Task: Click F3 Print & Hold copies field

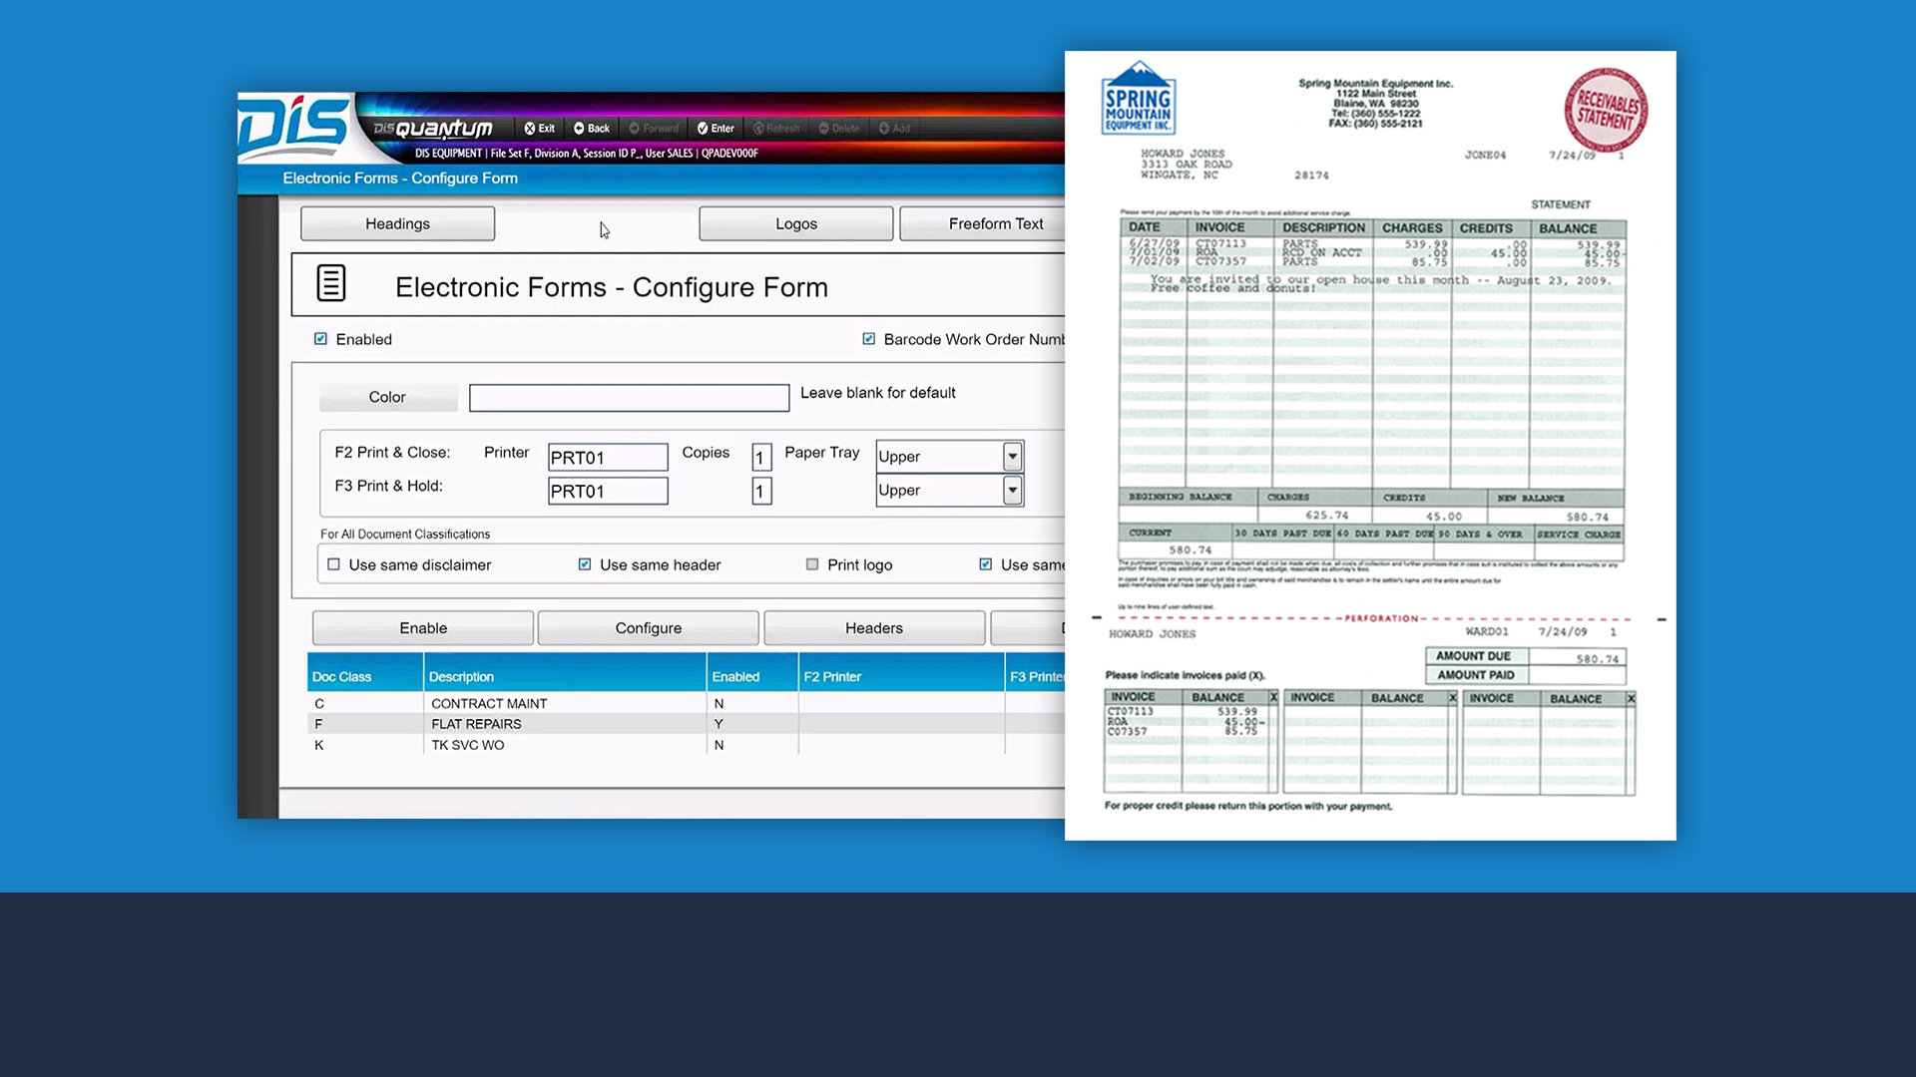Action: click(x=761, y=491)
